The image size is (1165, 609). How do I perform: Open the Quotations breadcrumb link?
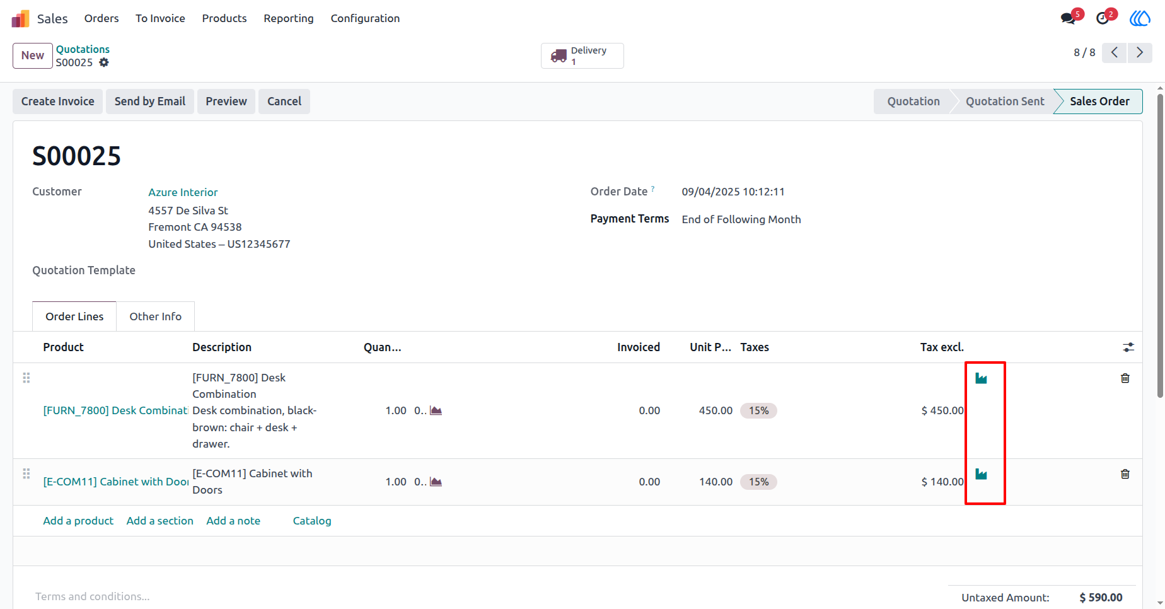pyautogui.click(x=83, y=49)
